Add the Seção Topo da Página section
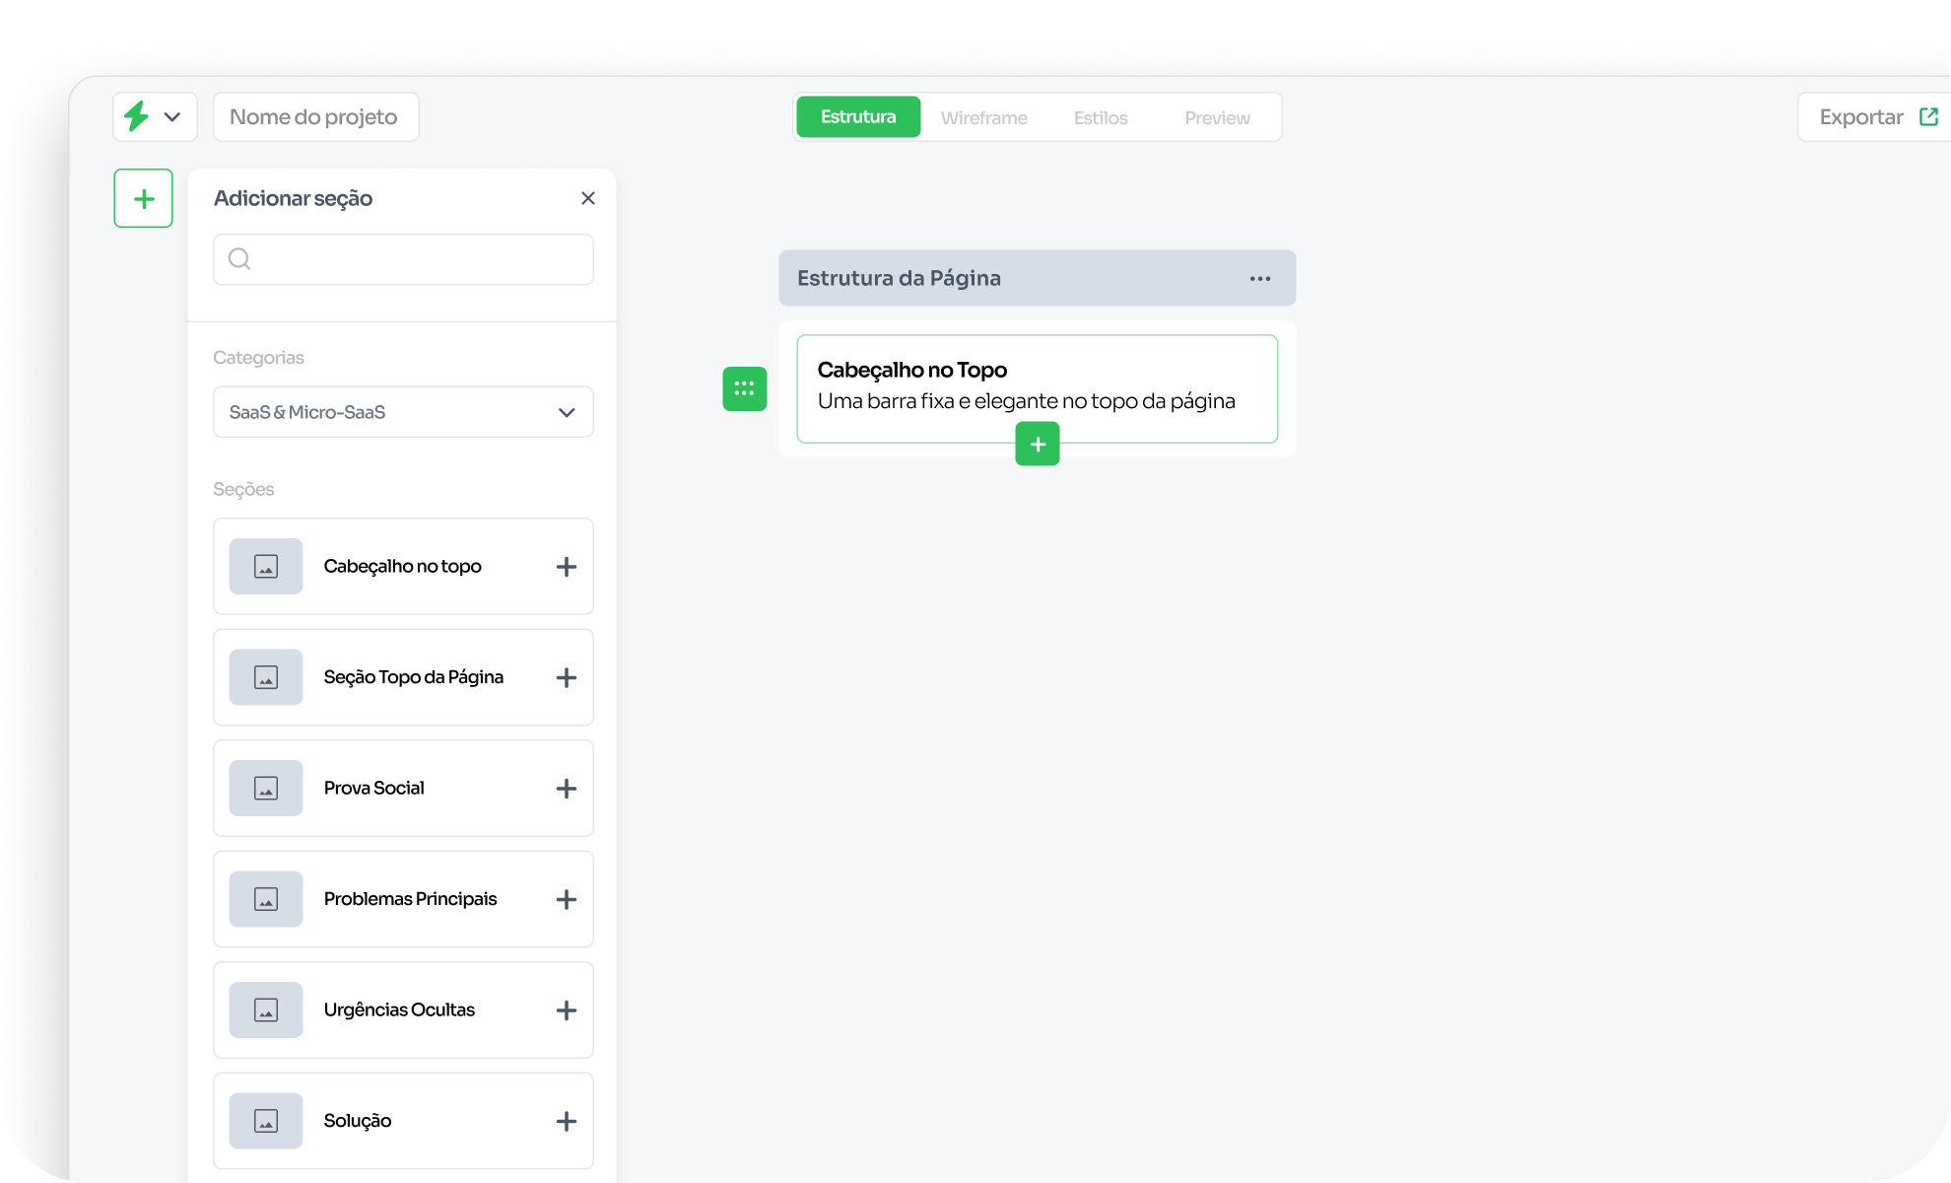The image size is (1951, 1183). coord(566,677)
